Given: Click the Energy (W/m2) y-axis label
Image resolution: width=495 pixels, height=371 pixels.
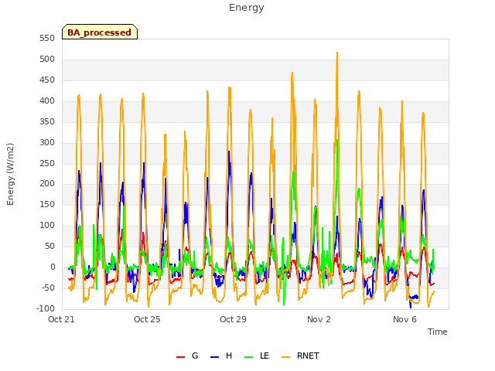Looking at the screenshot, I should [x=10, y=174].
